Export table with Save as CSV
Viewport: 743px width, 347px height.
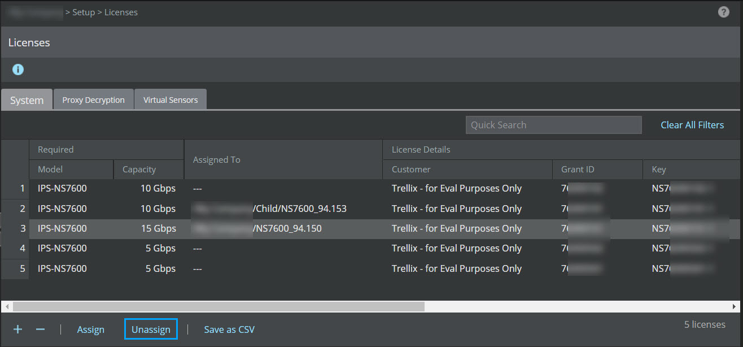pyautogui.click(x=229, y=329)
